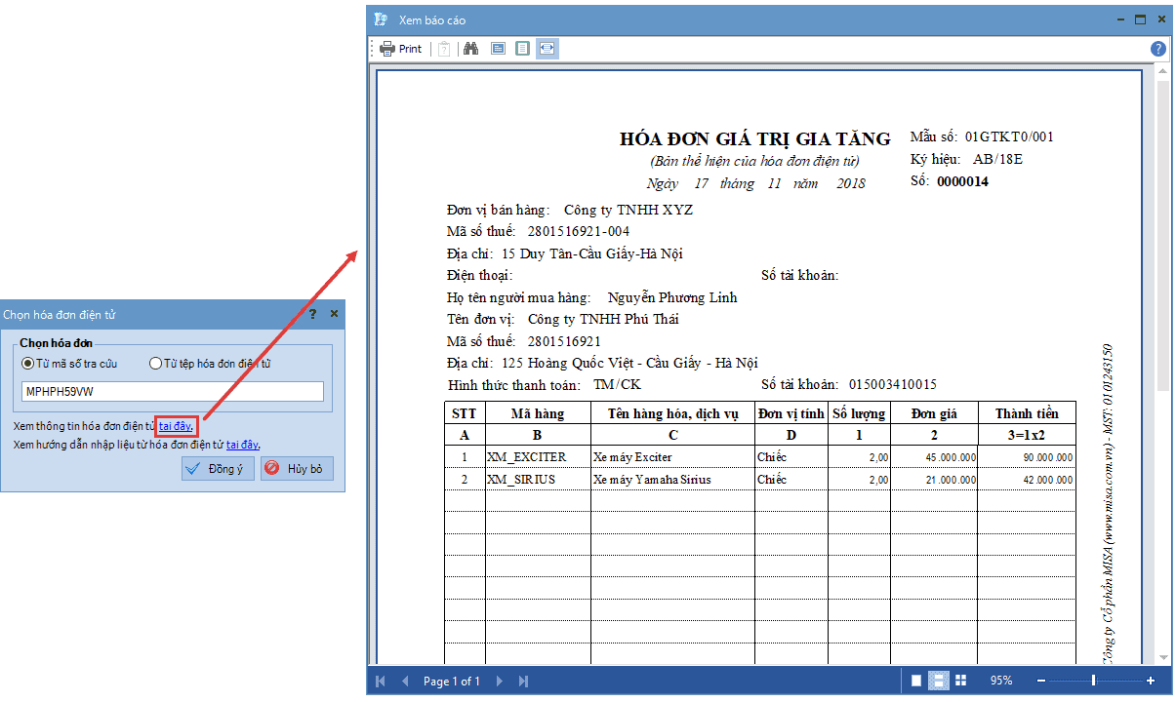Click the Đồng ý button
Screen dimensions: 1176x702
(x=218, y=469)
